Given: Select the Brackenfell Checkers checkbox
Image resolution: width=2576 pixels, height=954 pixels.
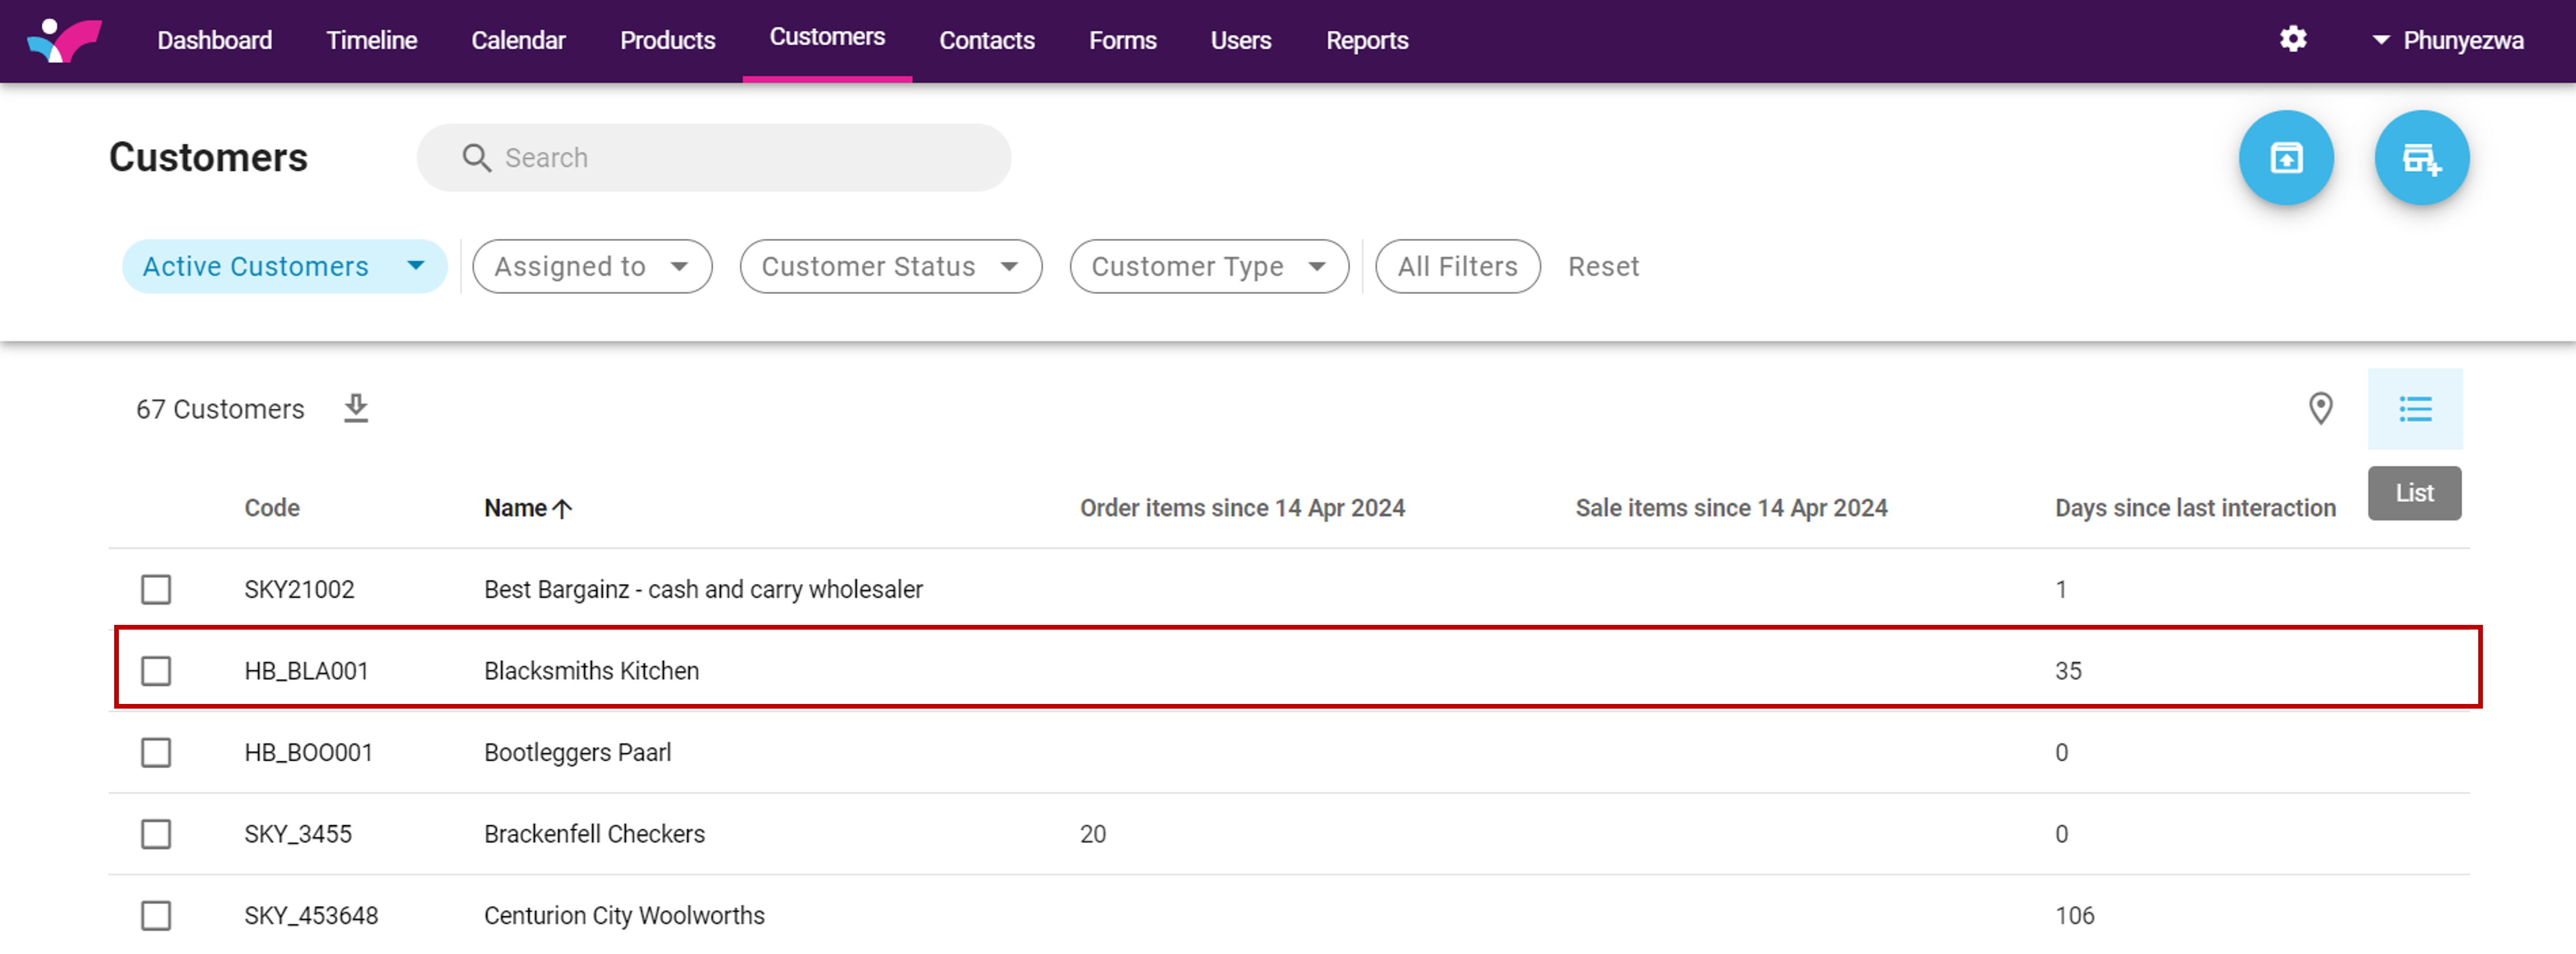Looking at the screenshot, I should [x=156, y=834].
